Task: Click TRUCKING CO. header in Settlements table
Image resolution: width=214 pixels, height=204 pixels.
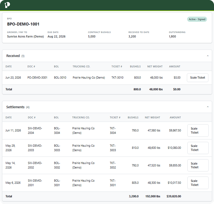Action: tap(81, 117)
